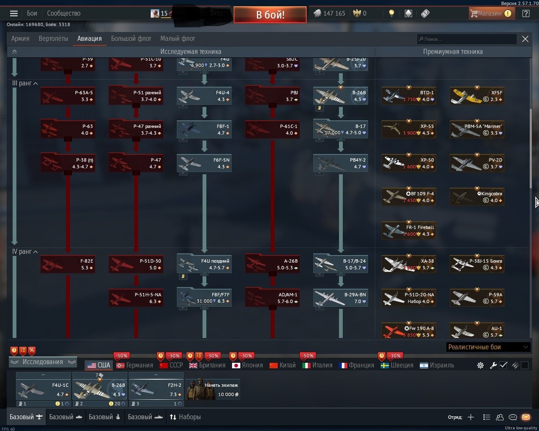Select the Япония nation tab
The image size is (539, 431).
(x=248, y=365)
